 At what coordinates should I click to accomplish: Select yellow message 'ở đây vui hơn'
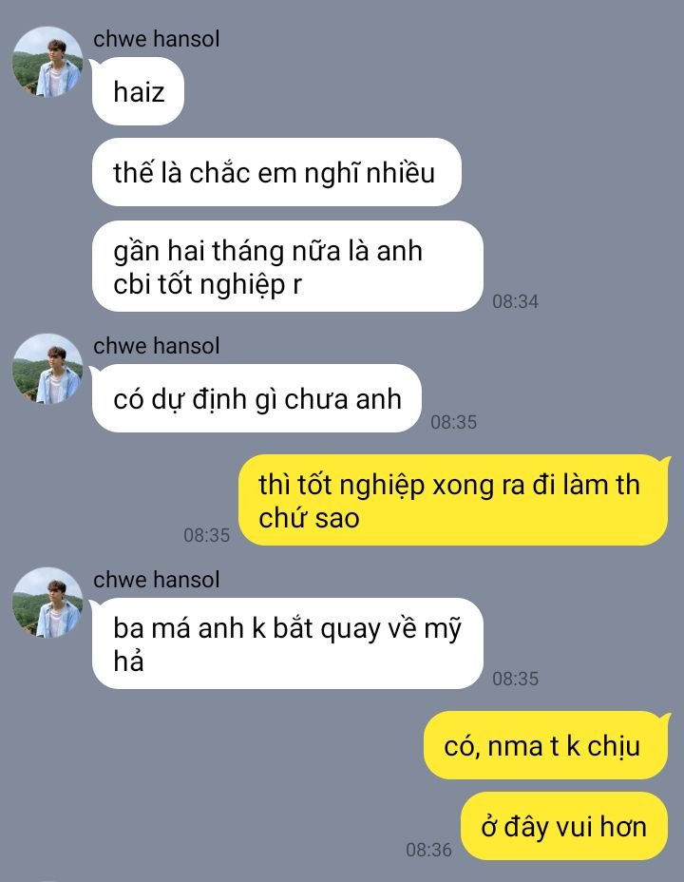564,826
